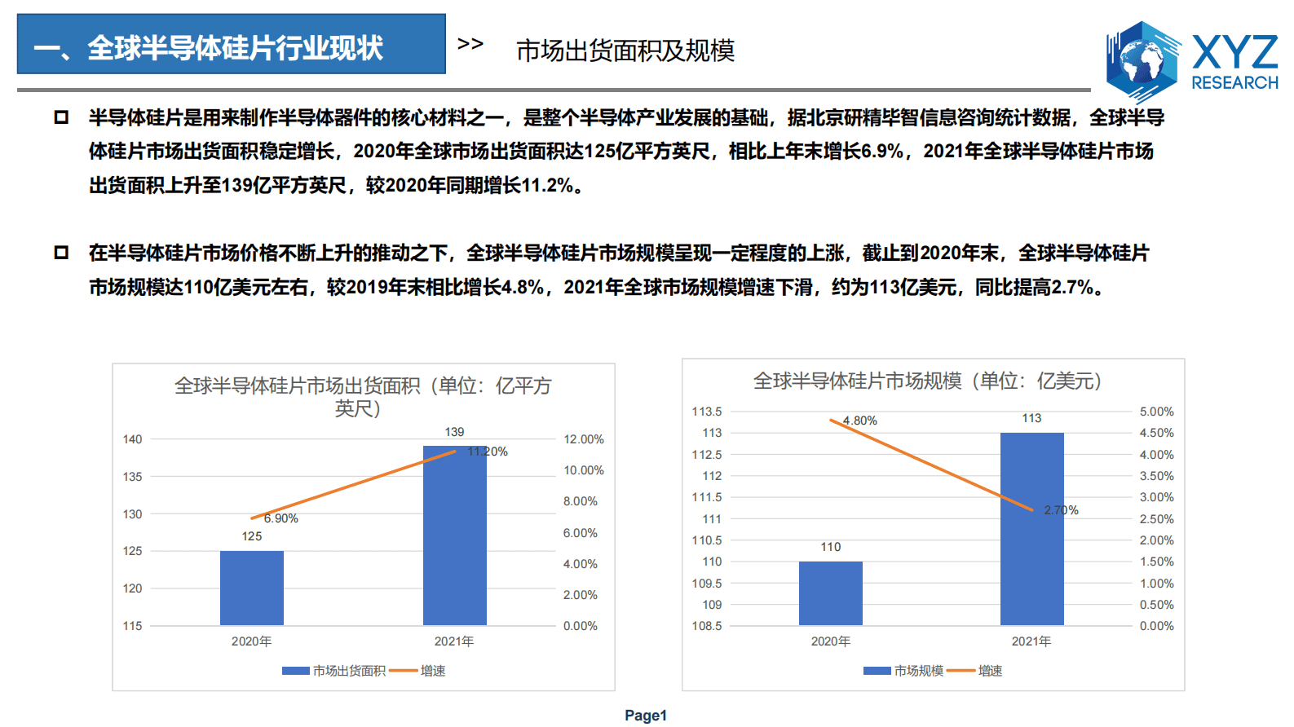Screen dimensions: 1294x727
Task: Click the paragraph beginning '在半导体硅片市场价格'
Action: (619, 270)
